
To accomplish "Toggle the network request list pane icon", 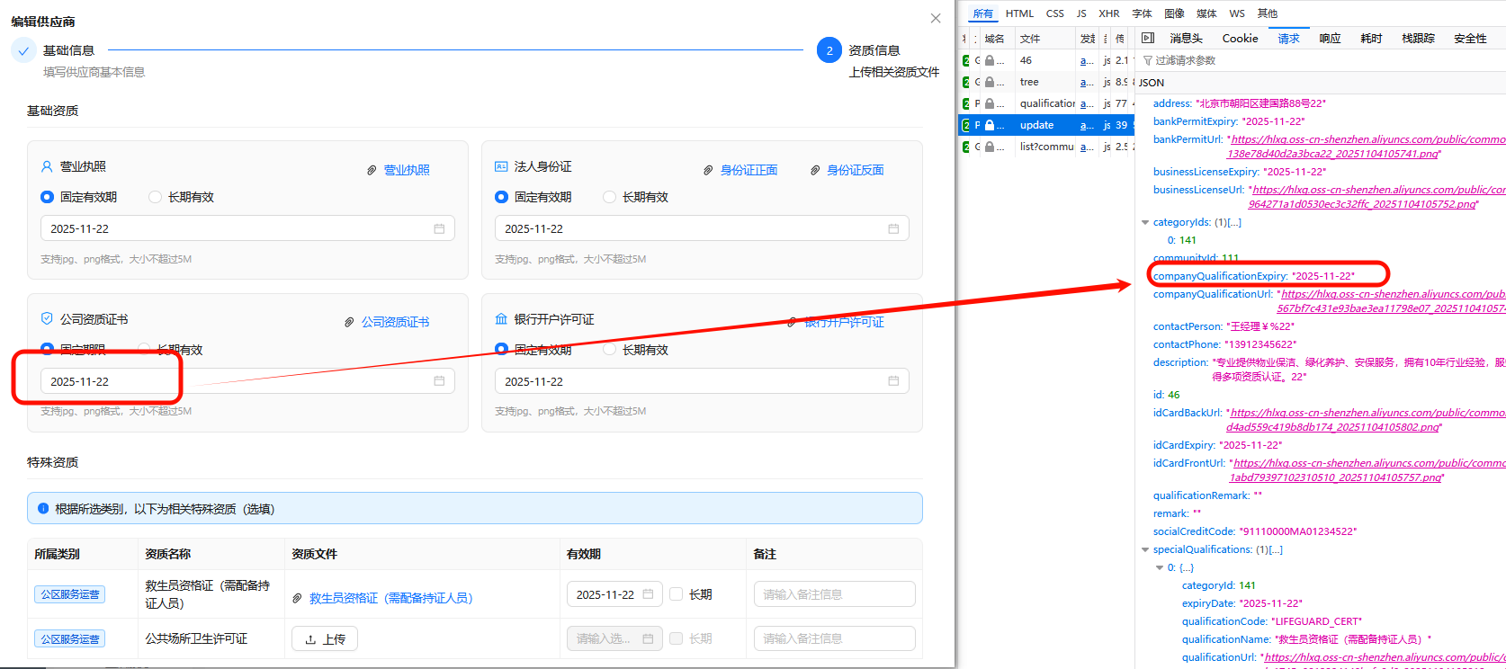I will point(1147,38).
